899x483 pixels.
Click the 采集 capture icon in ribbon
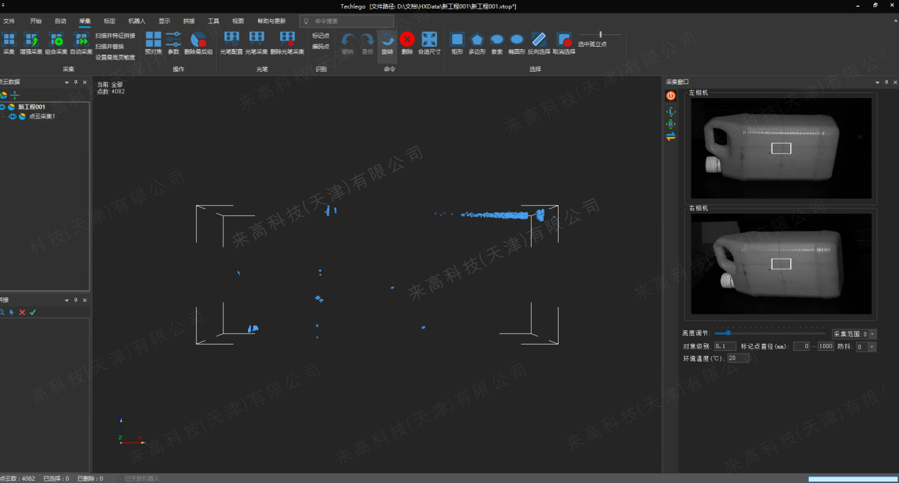[9, 40]
